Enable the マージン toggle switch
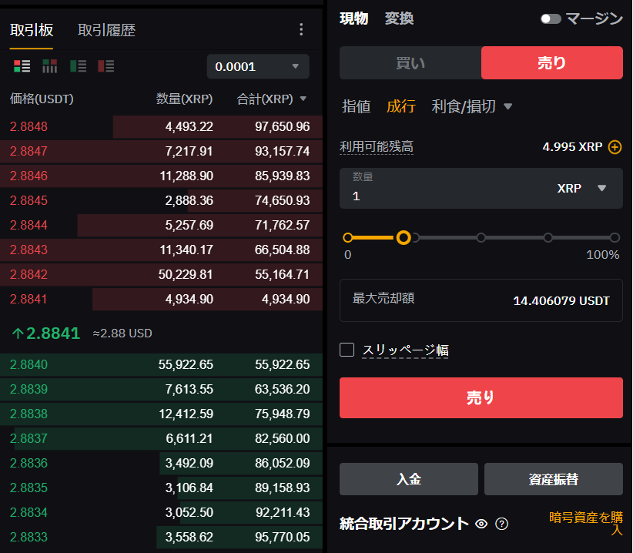Image resolution: width=633 pixels, height=553 pixels. (551, 19)
